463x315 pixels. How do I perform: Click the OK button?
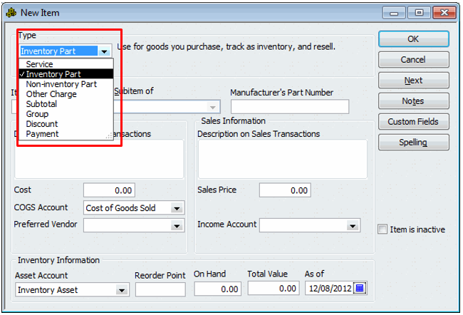(x=413, y=39)
